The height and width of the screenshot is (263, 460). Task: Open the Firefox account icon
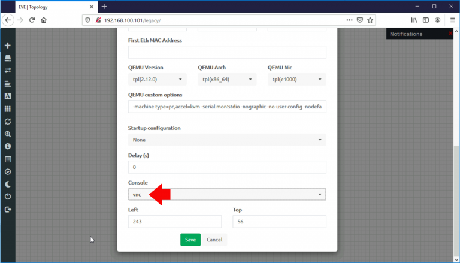point(437,20)
